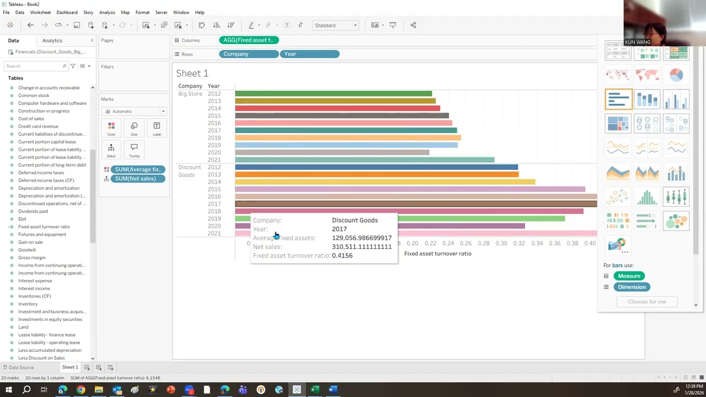Open Excel from the Windows taskbar
The height and width of the screenshot is (397, 706).
[314, 390]
